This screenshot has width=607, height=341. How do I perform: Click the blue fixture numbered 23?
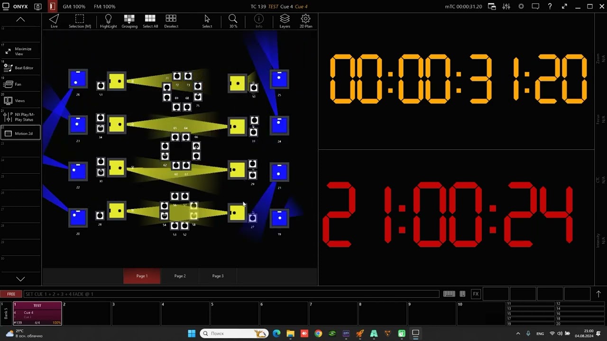click(x=78, y=125)
